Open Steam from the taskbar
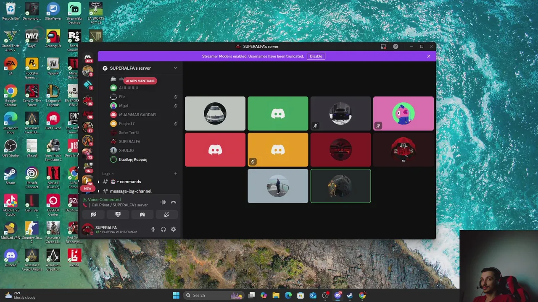 pyautogui.click(x=350, y=295)
